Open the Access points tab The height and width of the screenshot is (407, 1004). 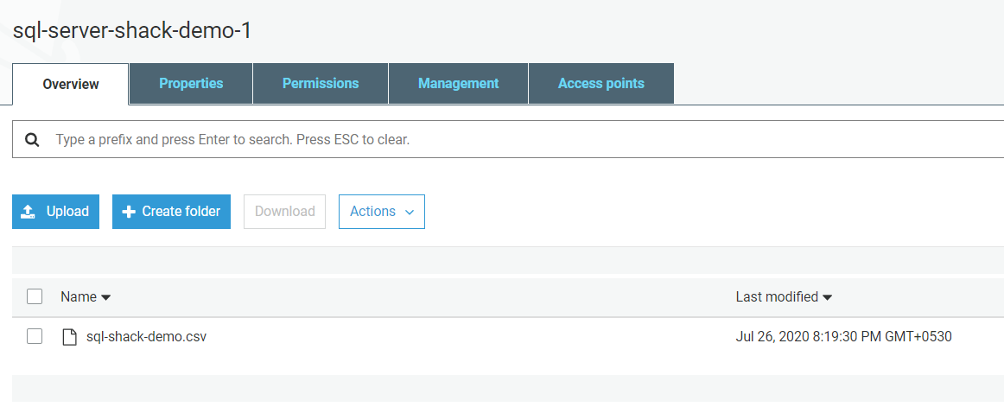point(600,84)
